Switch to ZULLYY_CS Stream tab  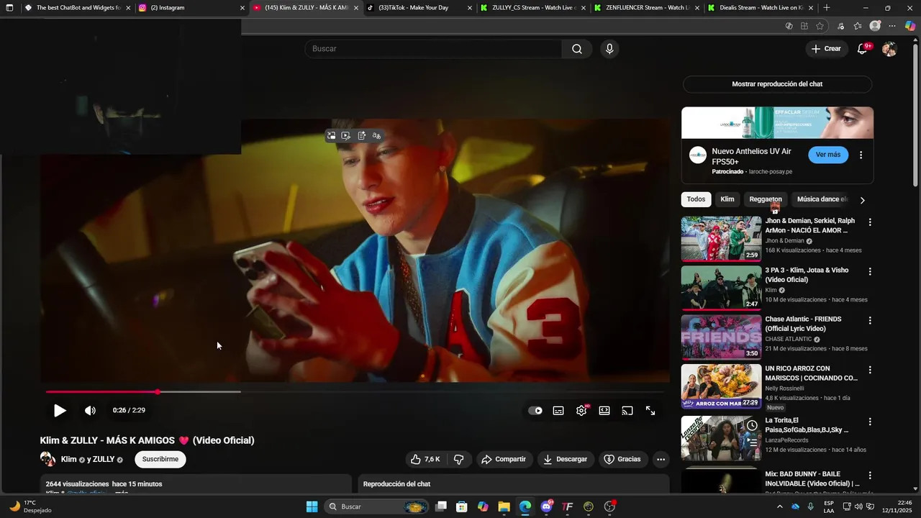coord(531,8)
